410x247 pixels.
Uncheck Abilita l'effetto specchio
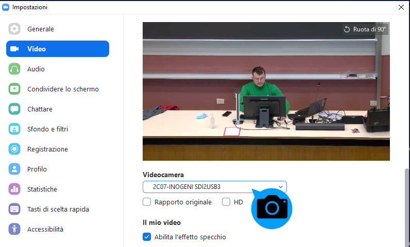[147, 237]
